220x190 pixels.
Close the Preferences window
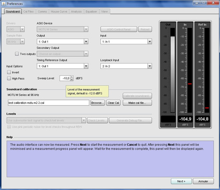213,3
